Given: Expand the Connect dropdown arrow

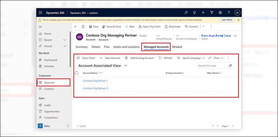Looking at the screenshot, I should click(x=203, y=27).
